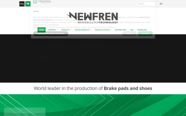Reject cookies in the notice
Image resolution: width=186 pixels, height=116 pixels.
coord(129,33)
